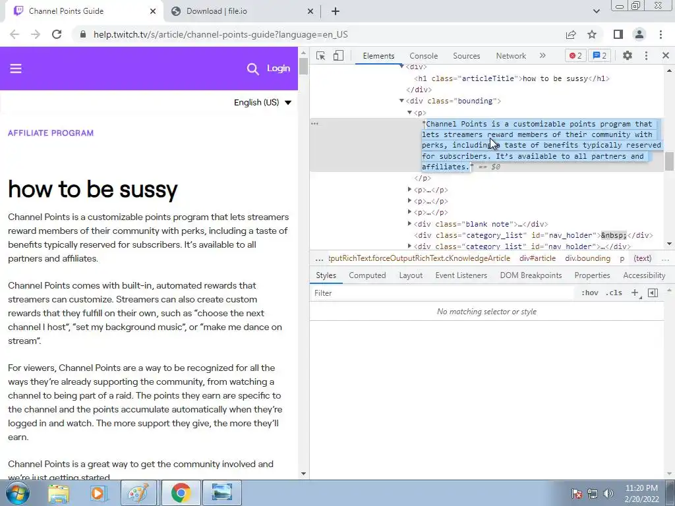Switch to the Console tab
This screenshot has height=506, width=675.
click(424, 56)
